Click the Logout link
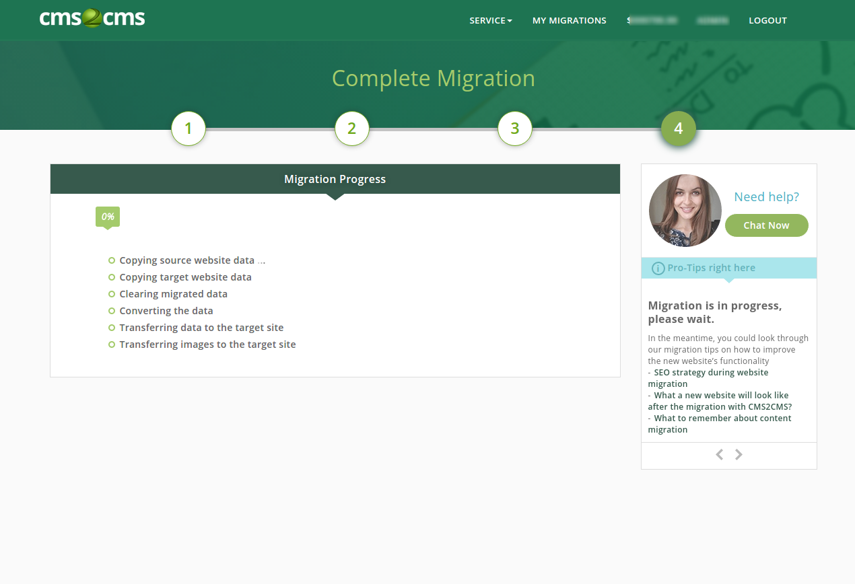 pyautogui.click(x=767, y=20)
